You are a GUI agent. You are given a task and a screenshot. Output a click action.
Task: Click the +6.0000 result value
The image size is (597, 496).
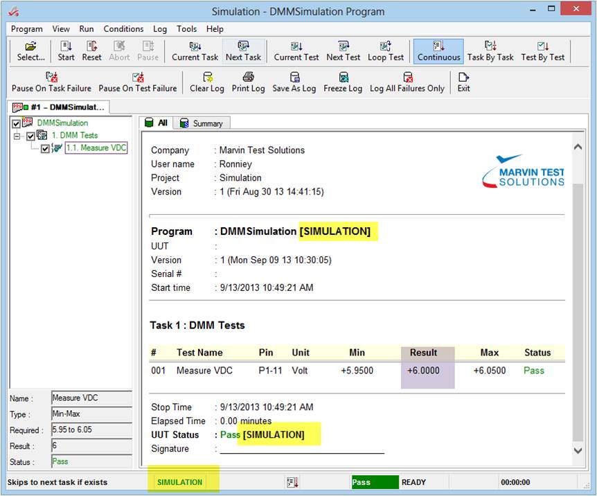(x=423, y=371)
